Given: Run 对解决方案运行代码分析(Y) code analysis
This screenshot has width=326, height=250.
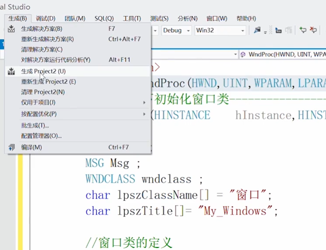Looking at the screenshot, I should pos(78,60).
